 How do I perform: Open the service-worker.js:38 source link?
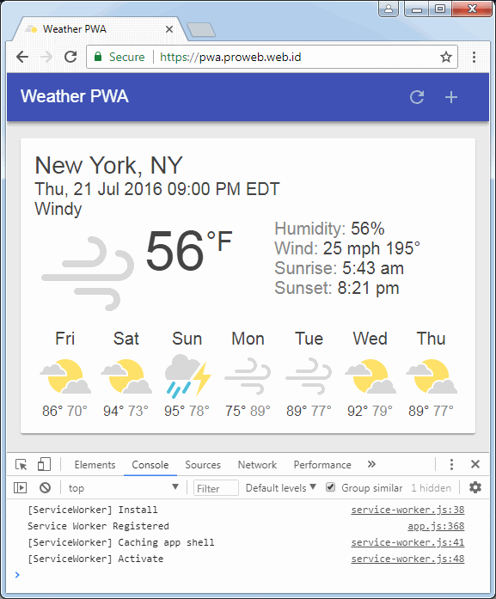407,510
